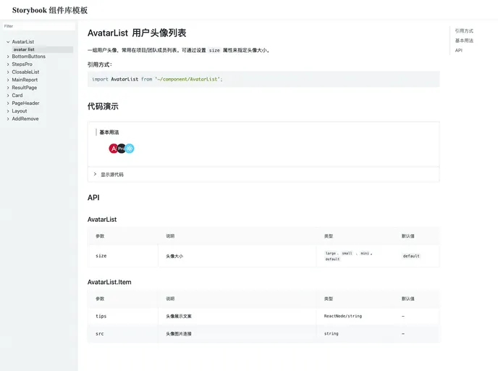Expand the PageHeader chevron

click(8, 104)
